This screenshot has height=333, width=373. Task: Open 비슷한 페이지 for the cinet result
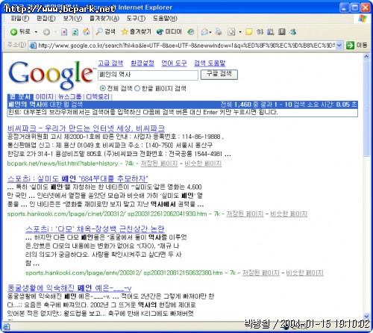point(289,214)
